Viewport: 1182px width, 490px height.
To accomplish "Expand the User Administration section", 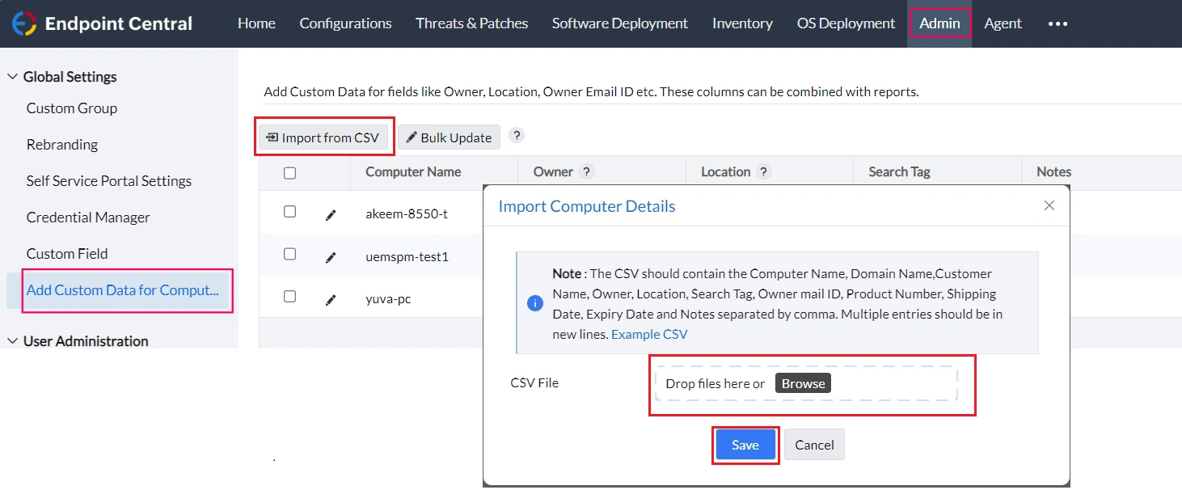I will 13,341.
